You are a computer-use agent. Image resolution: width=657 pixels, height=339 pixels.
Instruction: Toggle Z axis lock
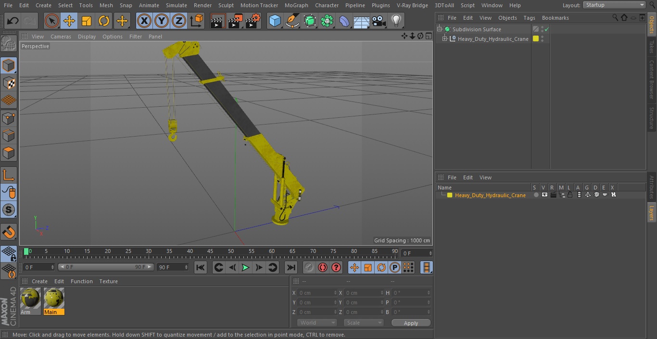coord(179,21)
